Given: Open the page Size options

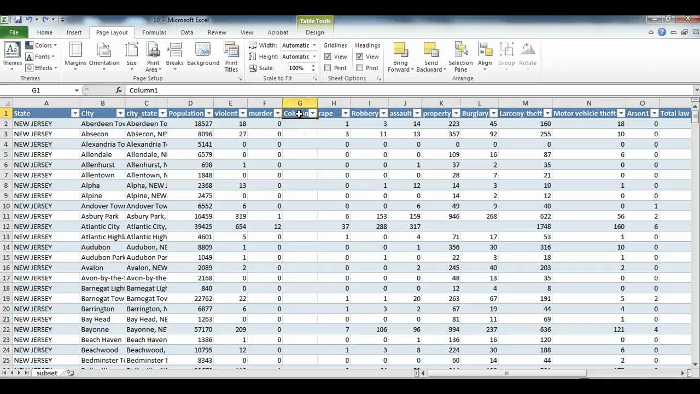Looking at the screenshot, I should pos(132,56).
